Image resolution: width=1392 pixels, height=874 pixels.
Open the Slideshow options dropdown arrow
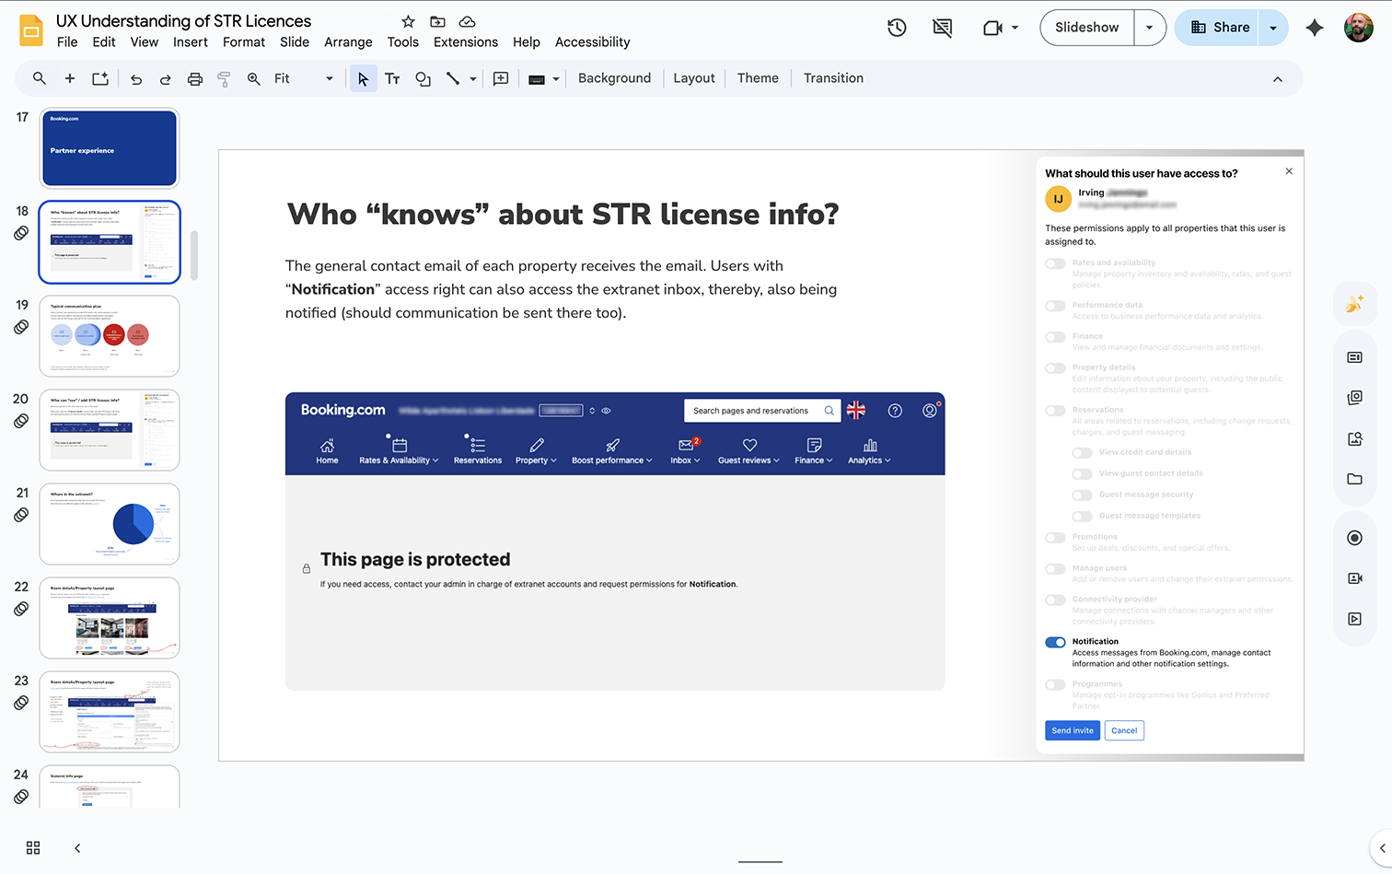click(x=1149, y=28)
